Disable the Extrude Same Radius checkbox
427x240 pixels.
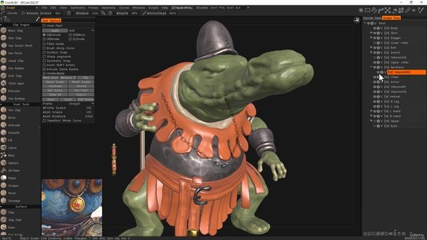click(45, 69)
